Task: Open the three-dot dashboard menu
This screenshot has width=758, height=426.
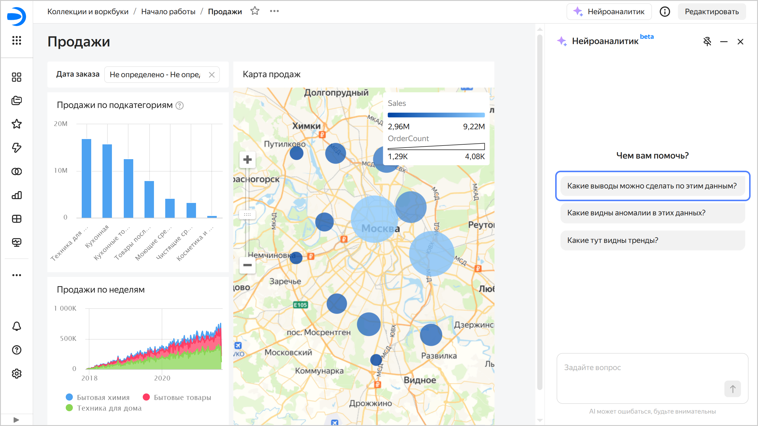Action: (274, 11)
